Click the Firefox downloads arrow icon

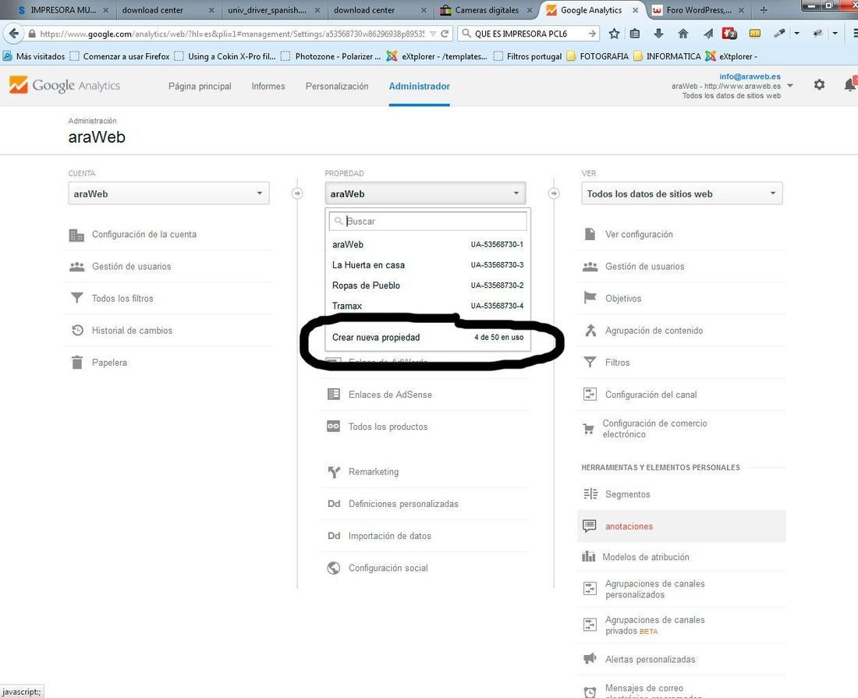(658, 34)
